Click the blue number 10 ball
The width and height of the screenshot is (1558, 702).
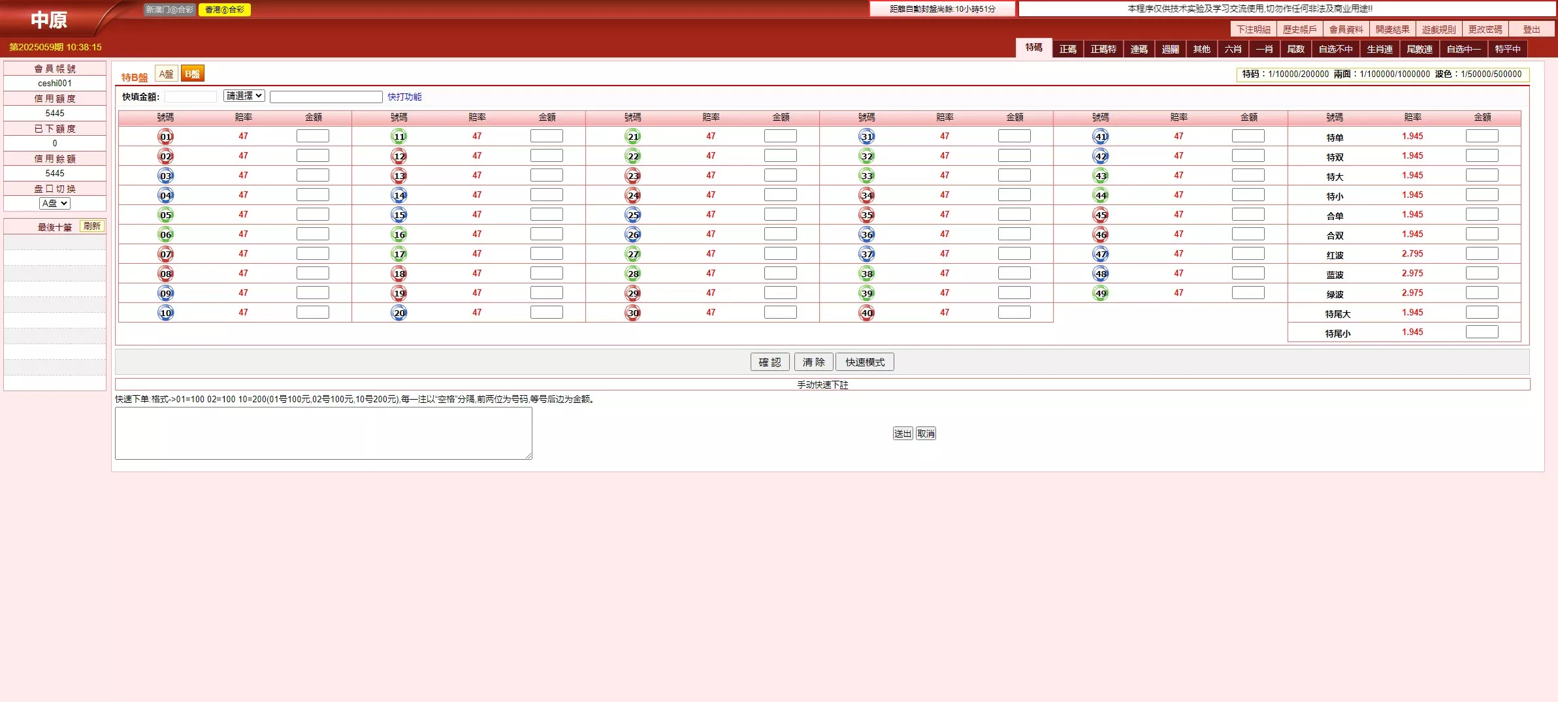166,313
